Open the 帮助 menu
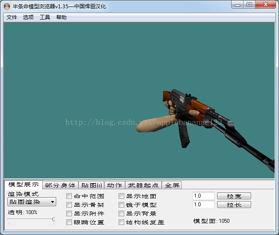The image size is (279, 235). (x=61, y=17)
